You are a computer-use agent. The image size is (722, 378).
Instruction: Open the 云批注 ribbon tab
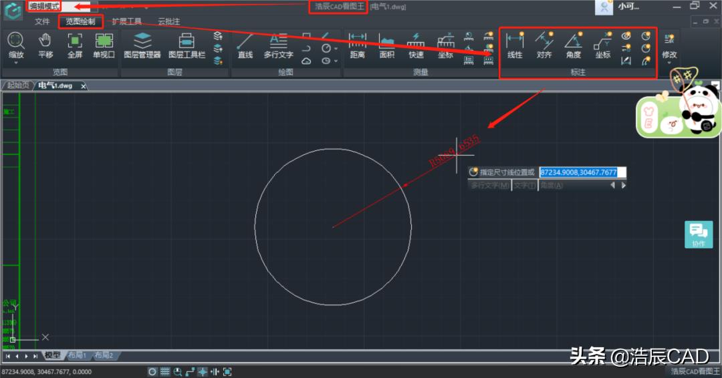point(169,21)
